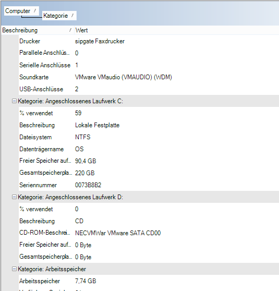
Task: Click the Kategorie grouping chip
Action: [59, 16]
